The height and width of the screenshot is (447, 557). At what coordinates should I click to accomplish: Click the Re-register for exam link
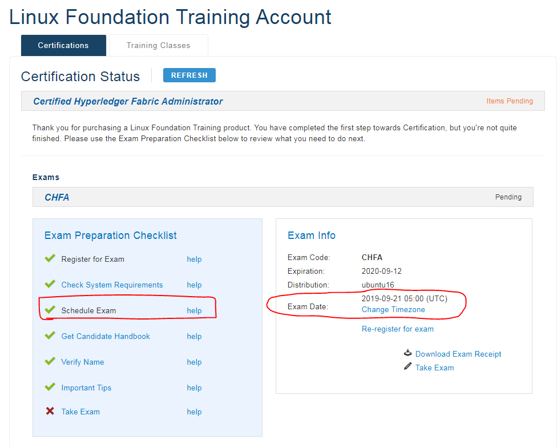click(398, 329)
